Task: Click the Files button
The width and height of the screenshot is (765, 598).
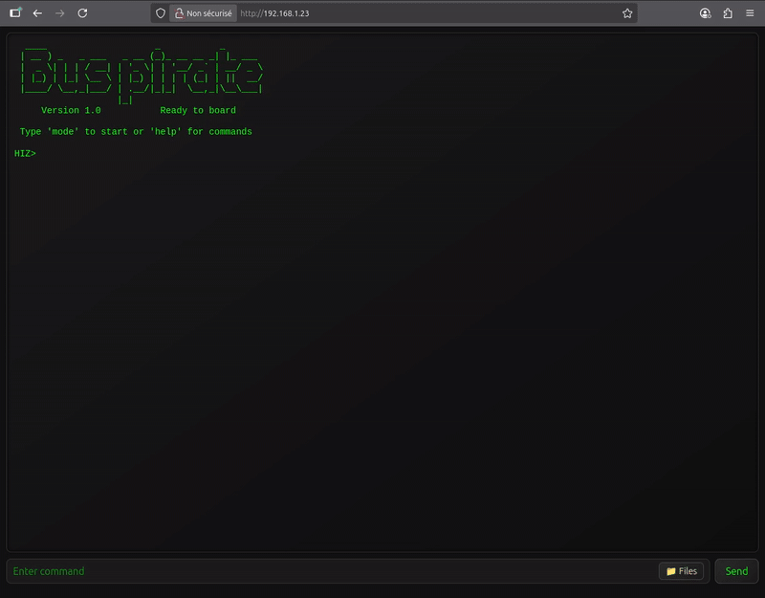Action: pyautogui.click(x=683, y=571)
